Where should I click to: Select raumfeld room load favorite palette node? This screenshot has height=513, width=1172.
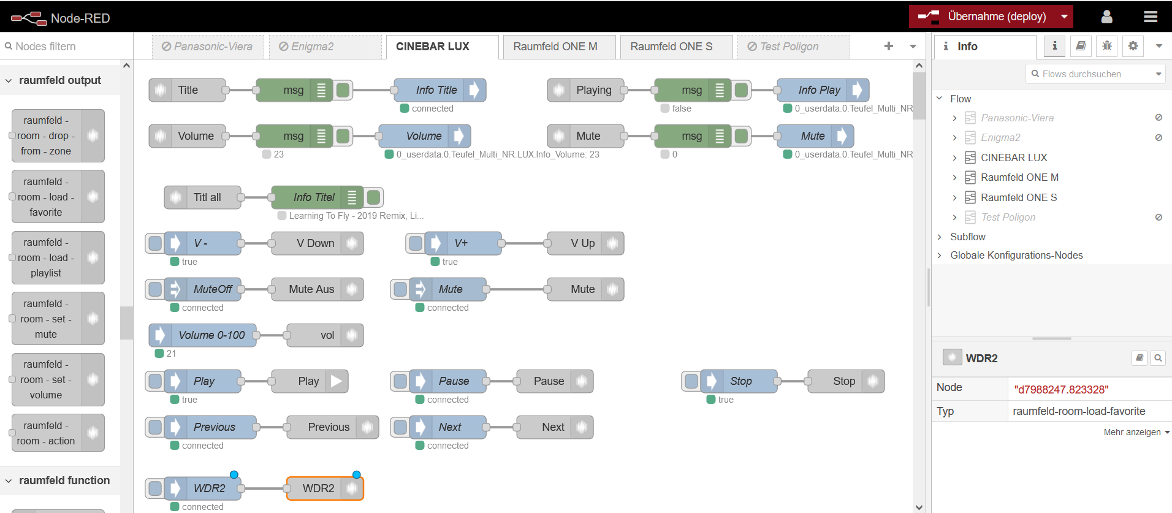pos(58,197)
